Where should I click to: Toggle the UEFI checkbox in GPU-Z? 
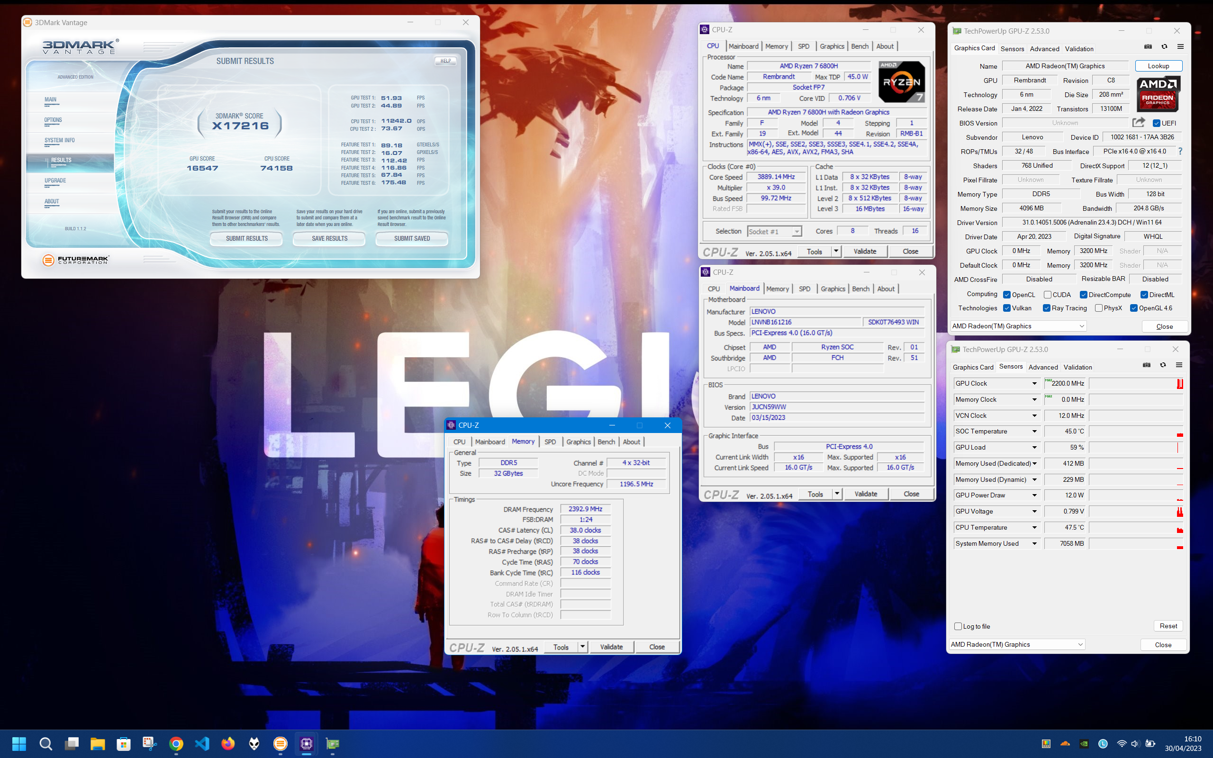point(1157,123)
